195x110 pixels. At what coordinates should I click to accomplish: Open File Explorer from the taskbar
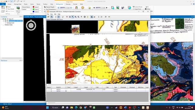72,108
